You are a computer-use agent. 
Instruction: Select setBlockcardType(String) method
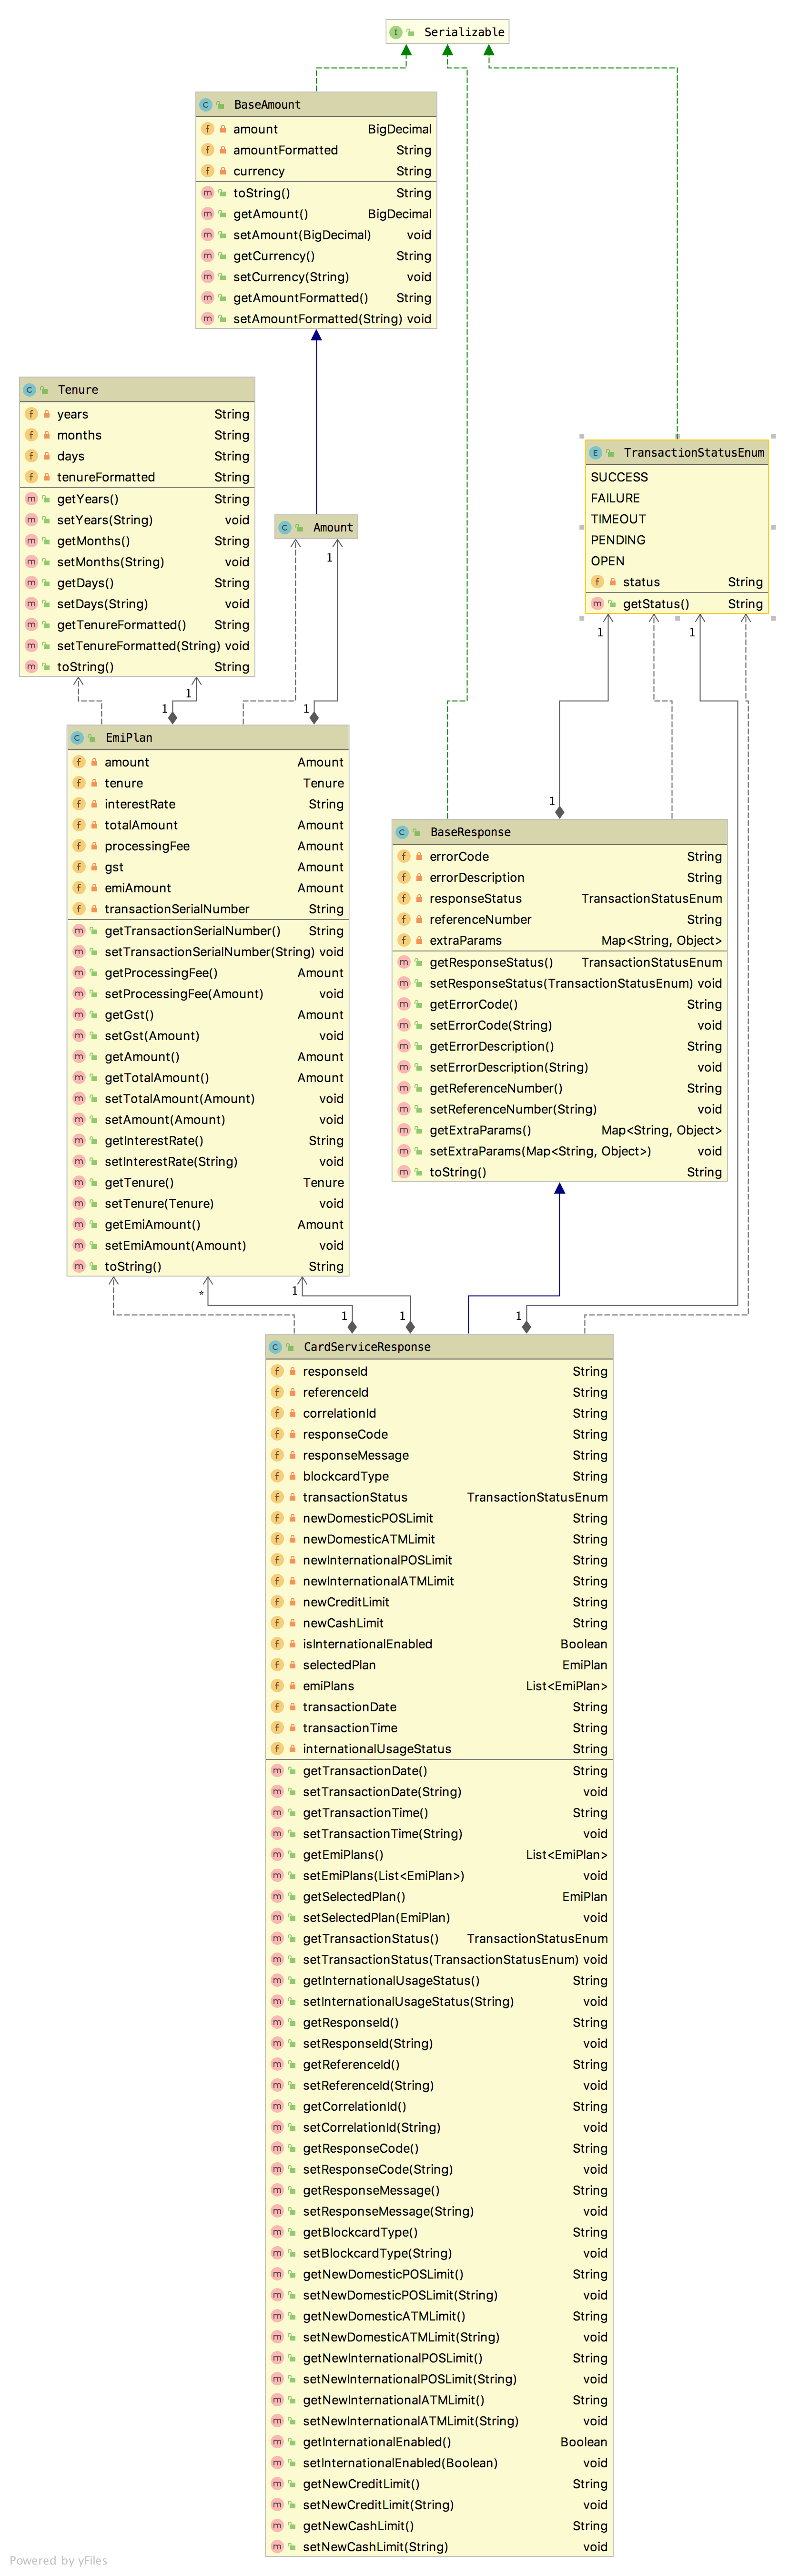pos(439,2254)
